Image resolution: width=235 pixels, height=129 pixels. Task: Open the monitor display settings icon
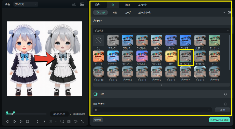coord(62,121)
